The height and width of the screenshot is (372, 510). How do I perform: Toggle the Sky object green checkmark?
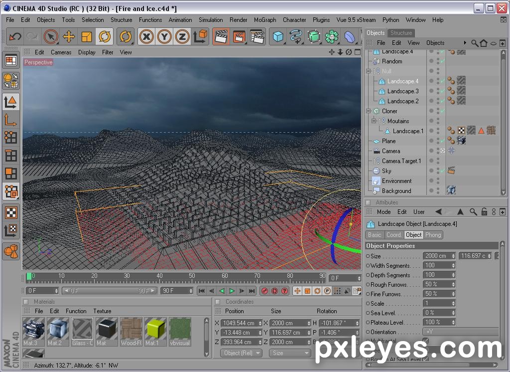point(442,171)
